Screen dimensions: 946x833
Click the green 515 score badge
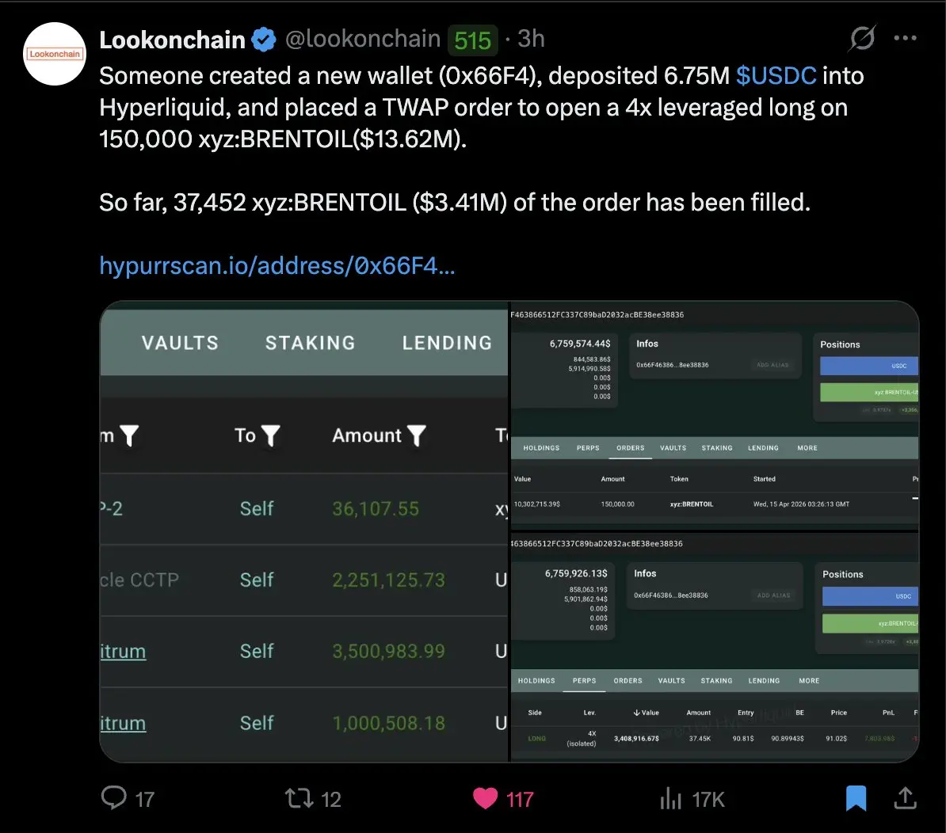point(473,40)
